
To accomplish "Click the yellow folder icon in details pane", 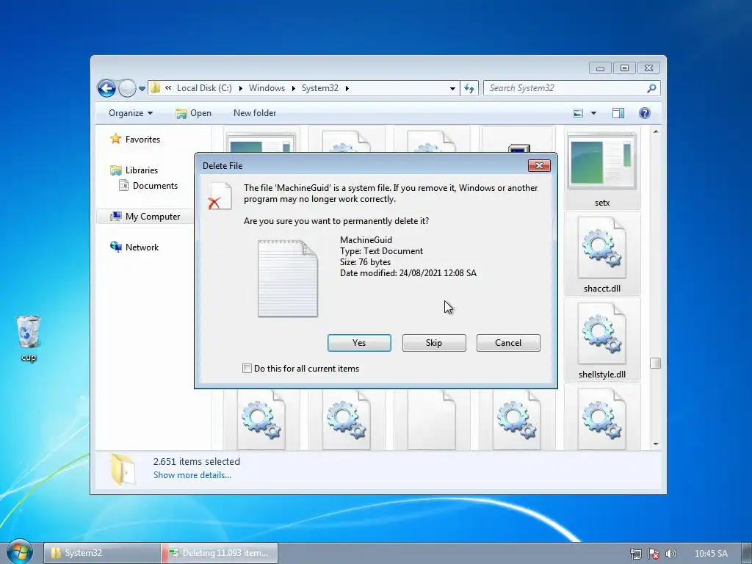I will coord(123,469).
